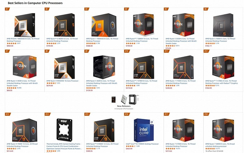Open the Ryzen 5 5500 product title link
The image size is (244, 153).
(181, 41)
